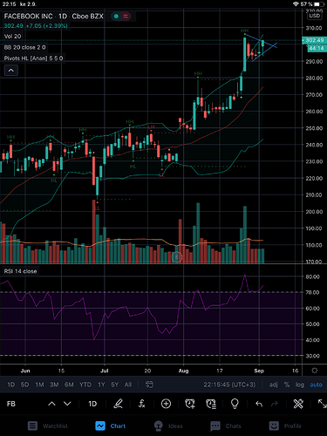Select the Pivots HL [Anan] indicator label

pyautogui.click(x=33, y=58)
